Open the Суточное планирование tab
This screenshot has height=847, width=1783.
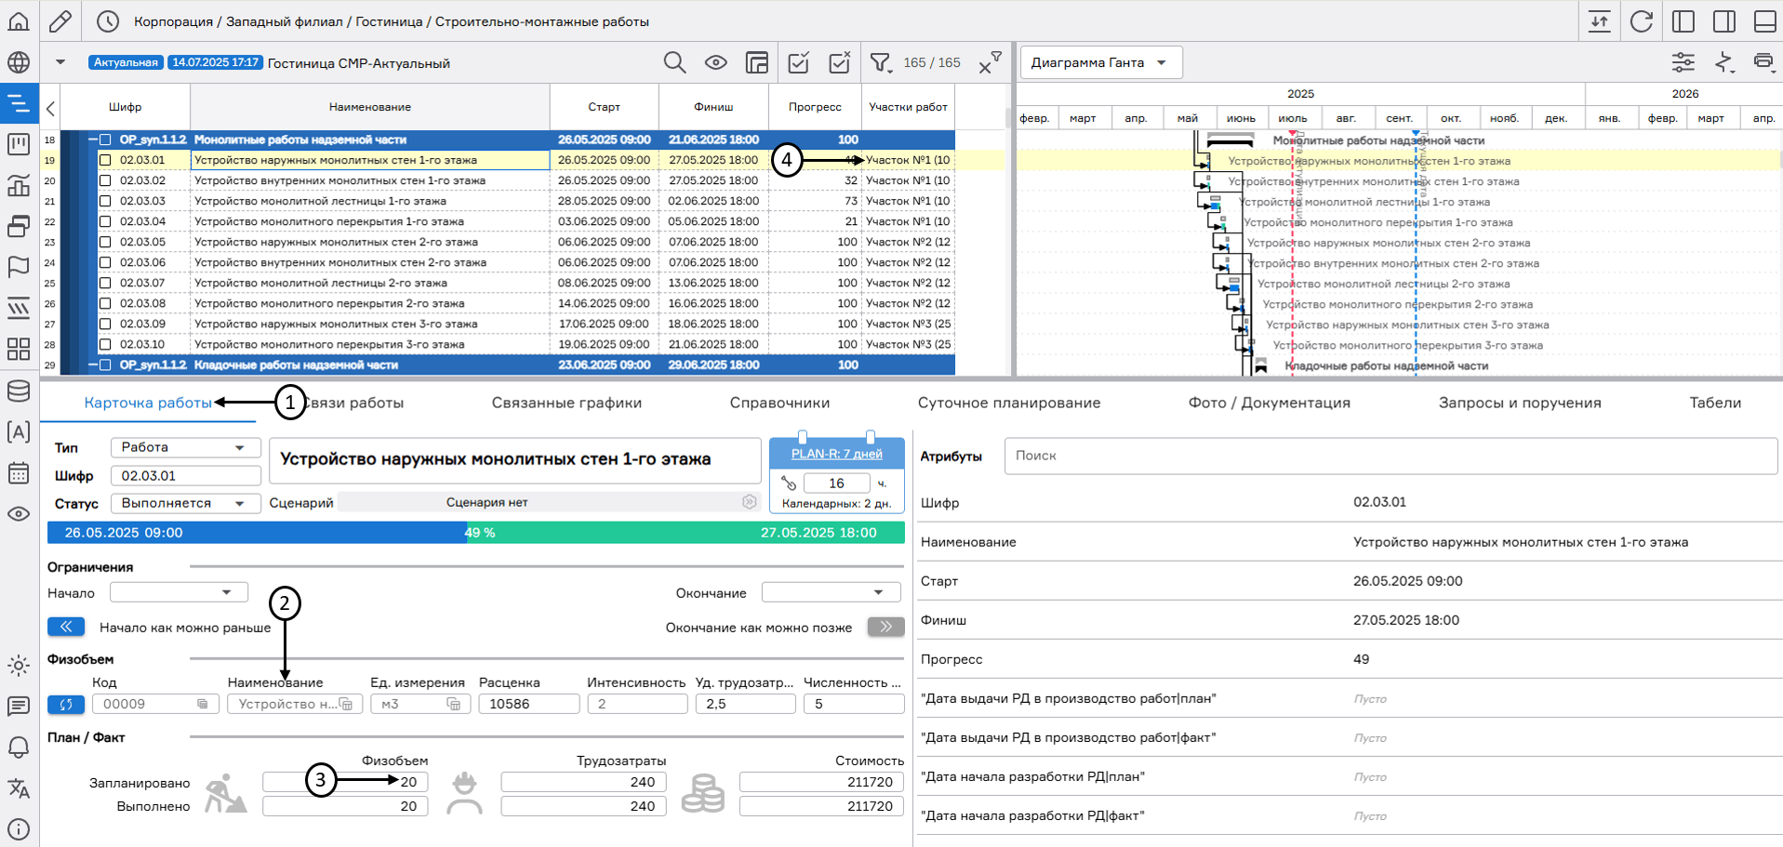1008,403
